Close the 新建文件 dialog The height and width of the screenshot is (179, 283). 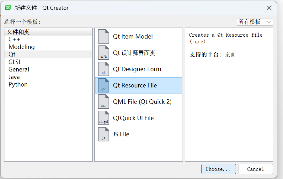point(269,8)
